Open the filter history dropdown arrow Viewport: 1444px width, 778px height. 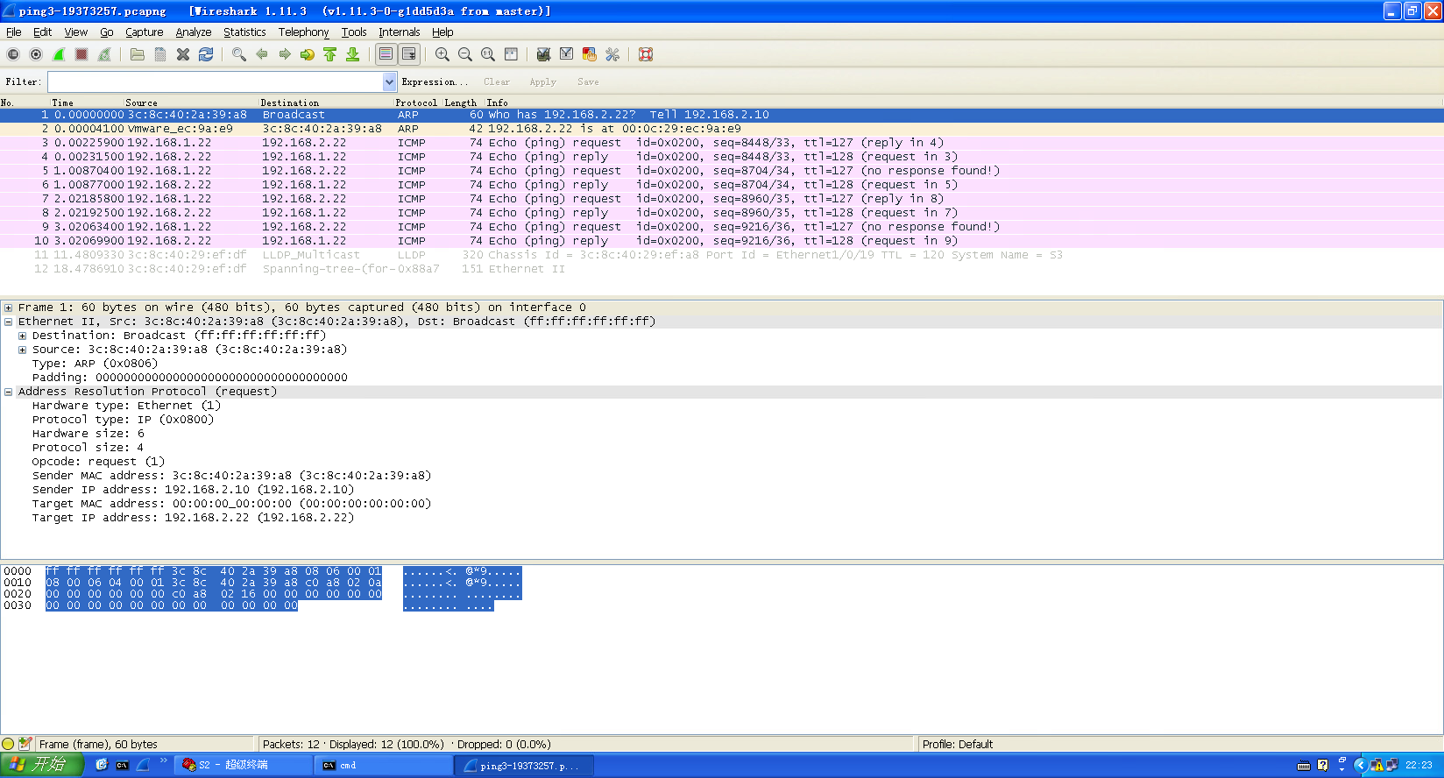coord(390,81)
